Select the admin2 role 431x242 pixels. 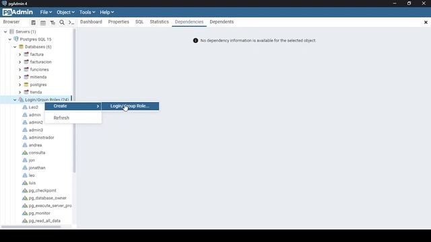pyautogui.click(x=36, y=122)
